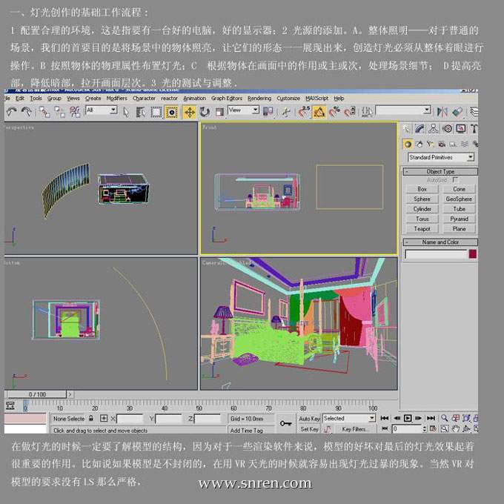Choose the Rectangular Selection Region tool

(156, 112)
